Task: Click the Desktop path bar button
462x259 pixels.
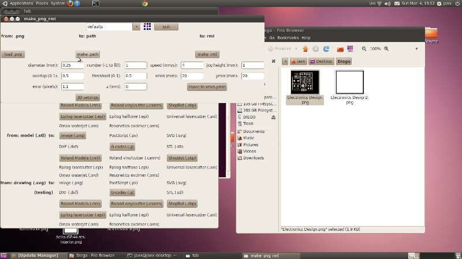Action: [321, 62]
